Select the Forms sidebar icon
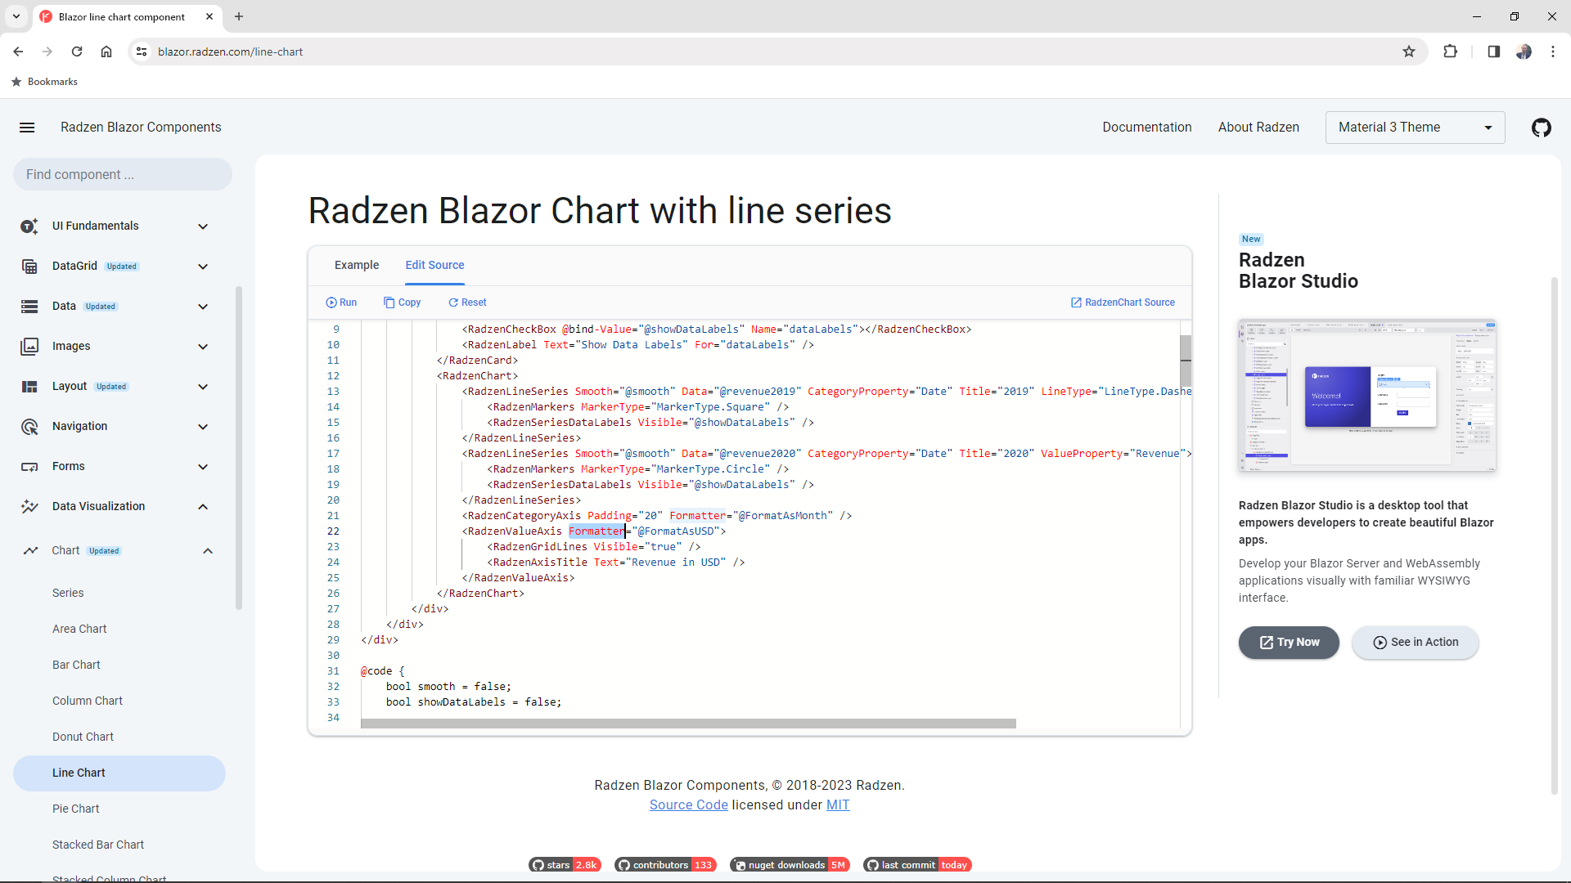The image size is (1571, 883). (x=29, y=466)
